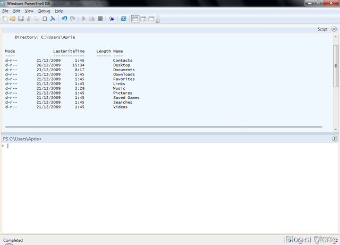Close the PowerShell ISE window
Screen dimensions: 340x245
click(331, 3)
